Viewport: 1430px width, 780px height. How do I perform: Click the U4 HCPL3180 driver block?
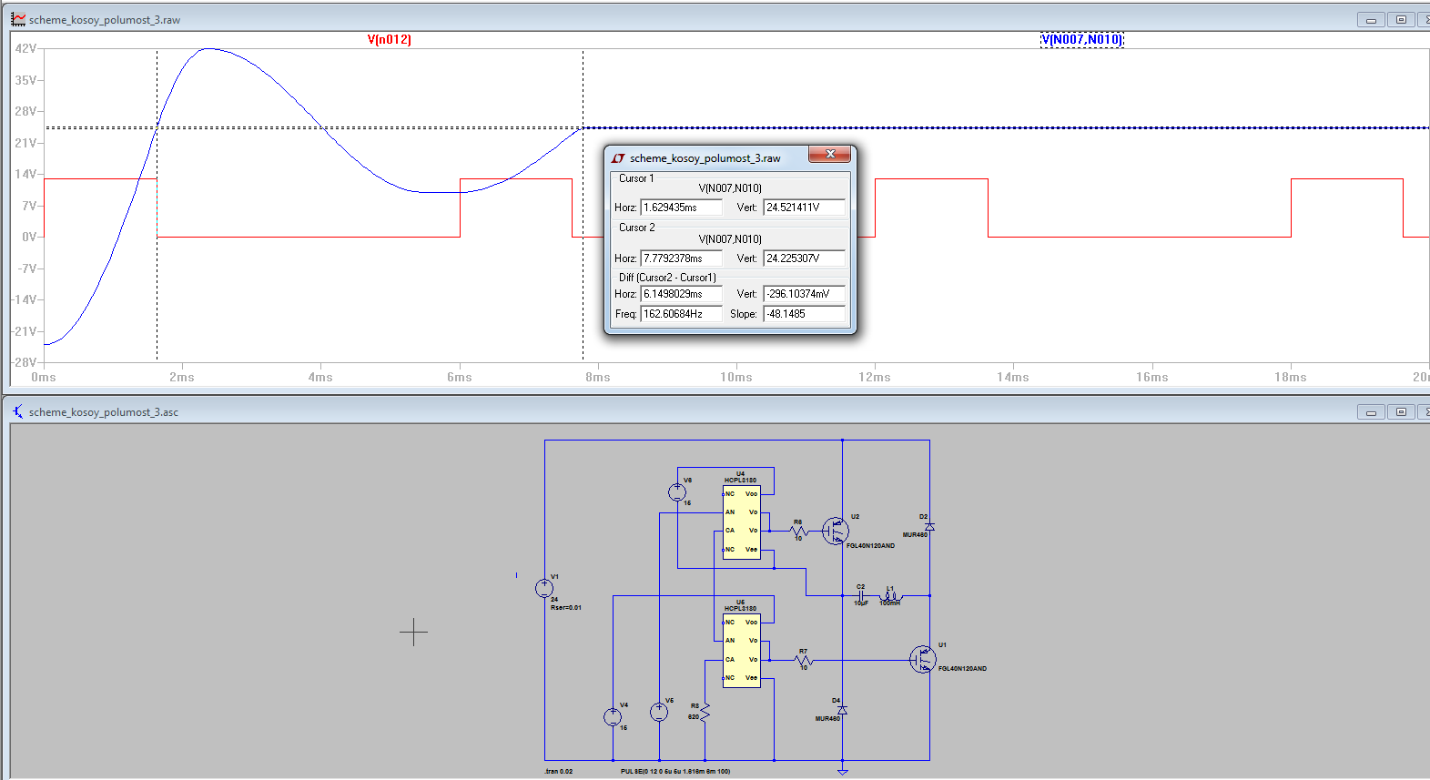[x=741, y=522]
